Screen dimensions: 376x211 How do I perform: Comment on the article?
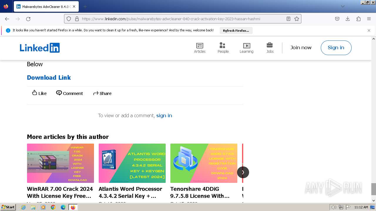tap(70, 93)
